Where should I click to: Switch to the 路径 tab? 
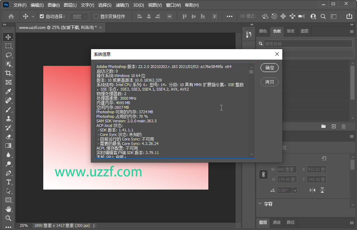coord(290,222)
